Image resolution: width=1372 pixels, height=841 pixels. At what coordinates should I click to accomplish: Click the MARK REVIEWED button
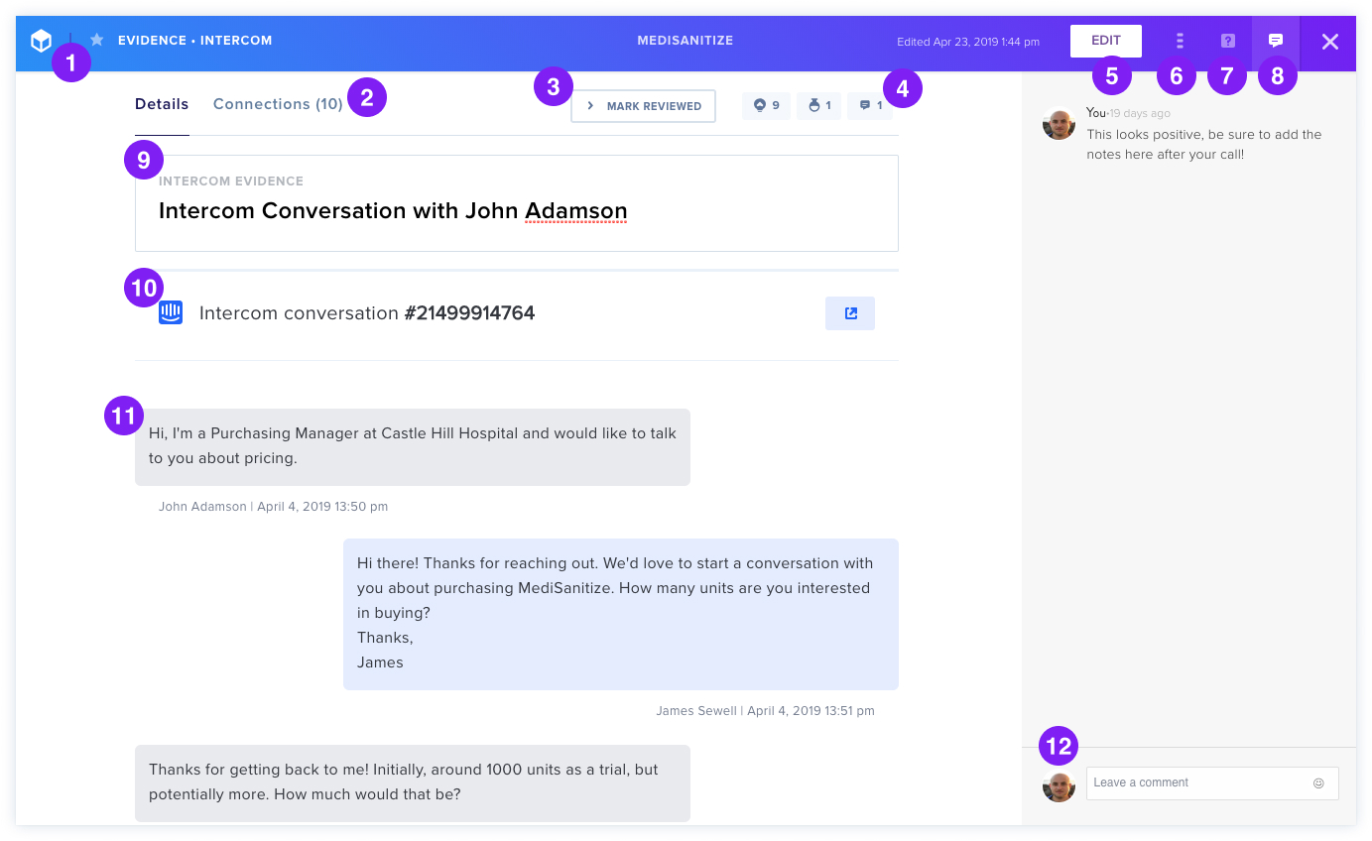(643, 106)
